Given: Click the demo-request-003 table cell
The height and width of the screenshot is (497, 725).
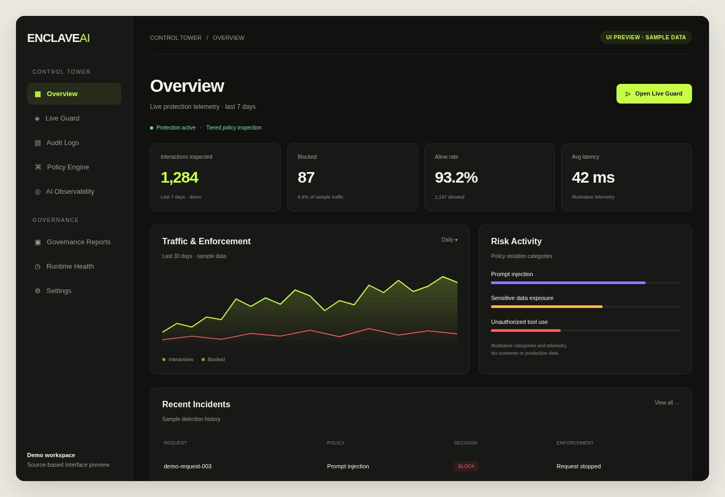Looking at the screenshot, I should click(x=188, y=467).
